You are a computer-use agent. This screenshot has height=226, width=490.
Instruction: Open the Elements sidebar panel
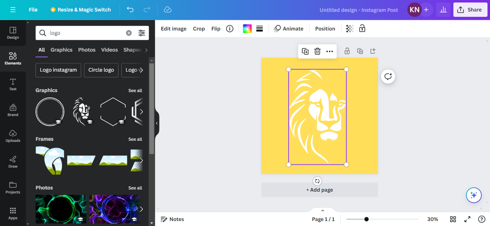tap(13, 59)
